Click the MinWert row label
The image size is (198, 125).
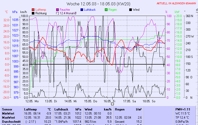(8, 113)
